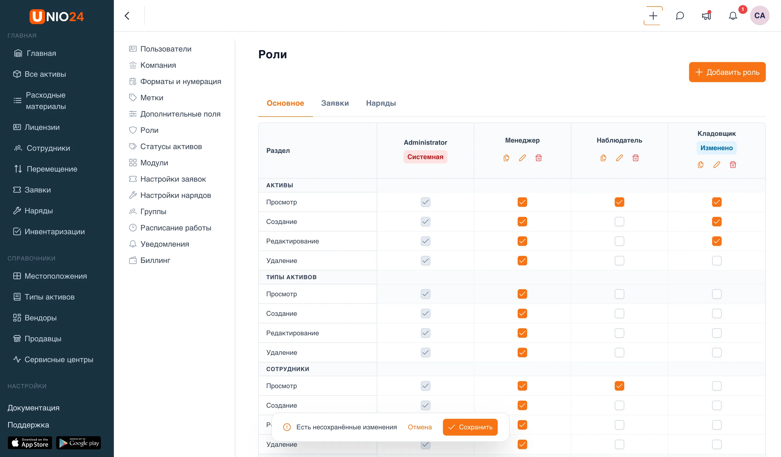Open the chat bubble icon in header
This screenshot has height=457, width=781.
680,15
